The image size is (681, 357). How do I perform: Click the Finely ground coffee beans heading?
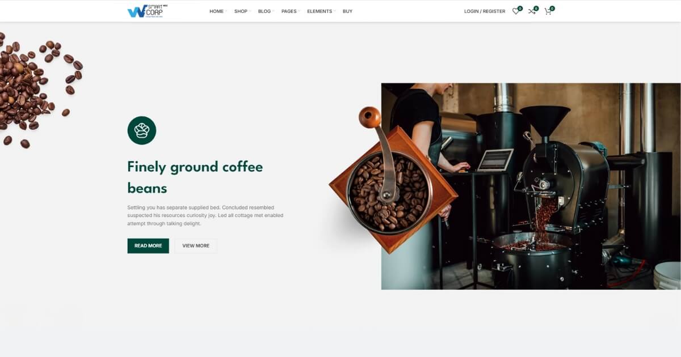click(x=195, y=177)
